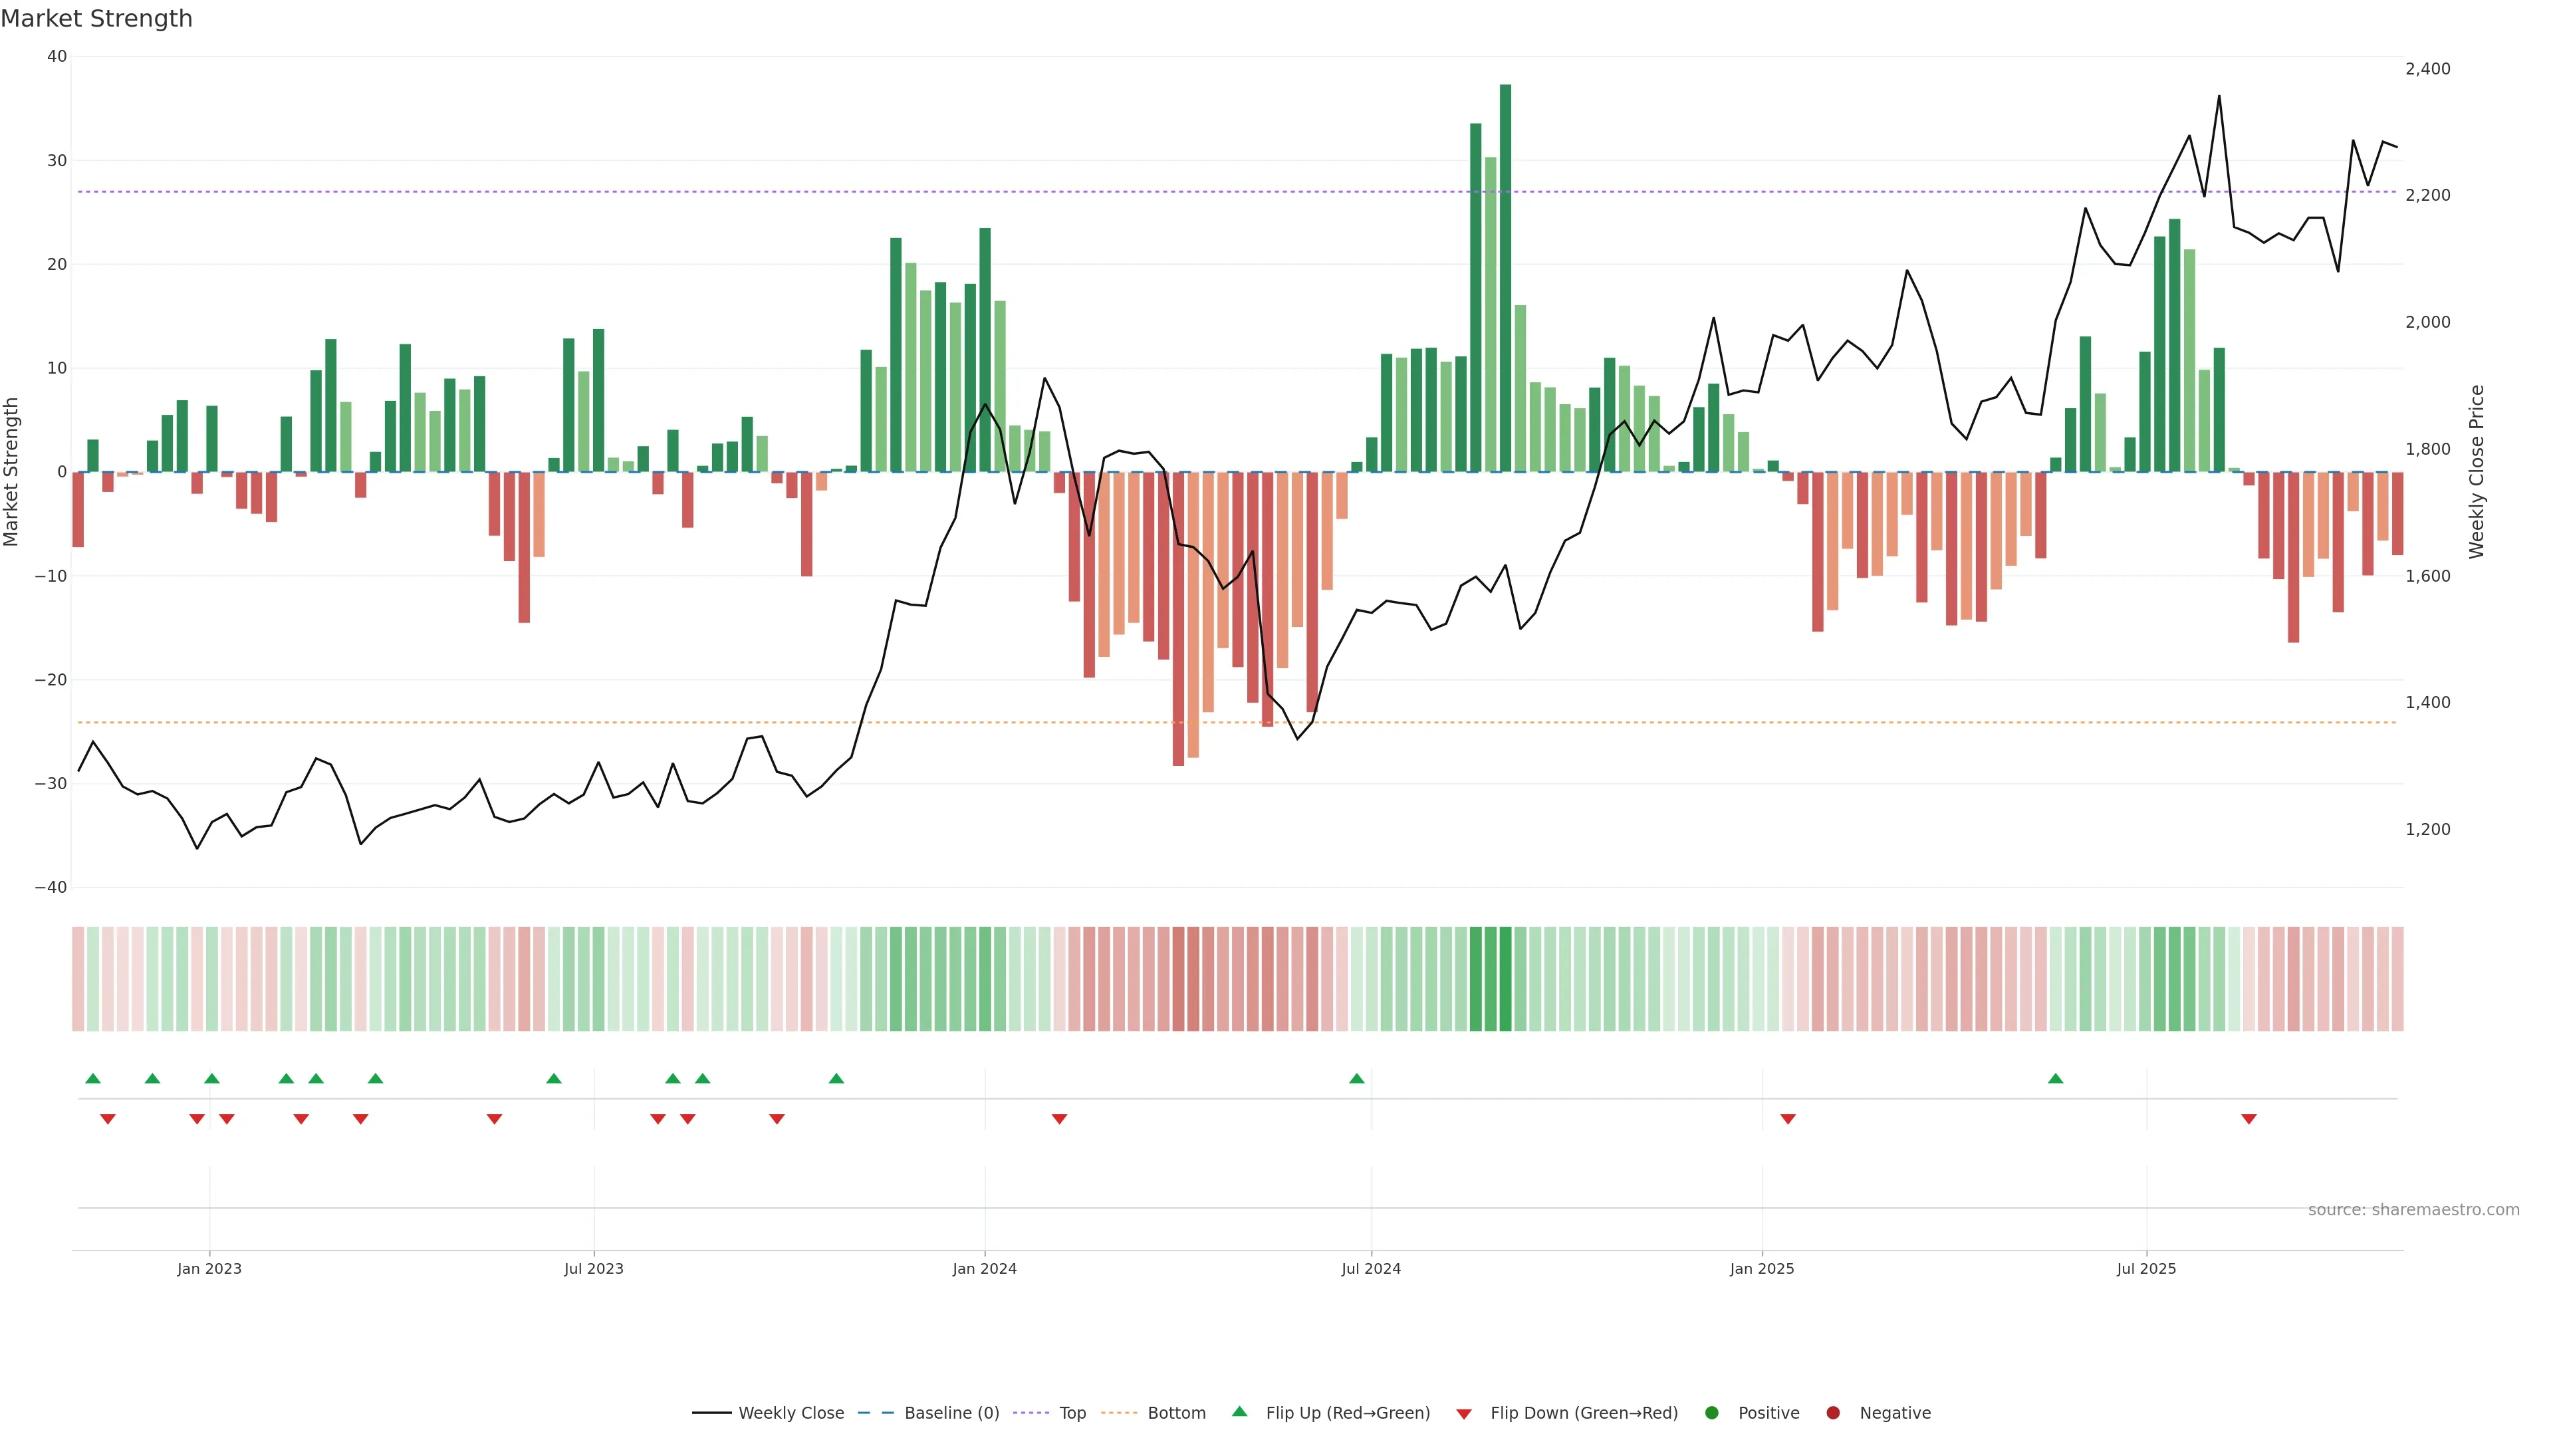The width and height of the screenshot is (2553, 1436).
Task: Toggle the Flip Down (Green→Red) legend label
Action: coord(1584,1413)
